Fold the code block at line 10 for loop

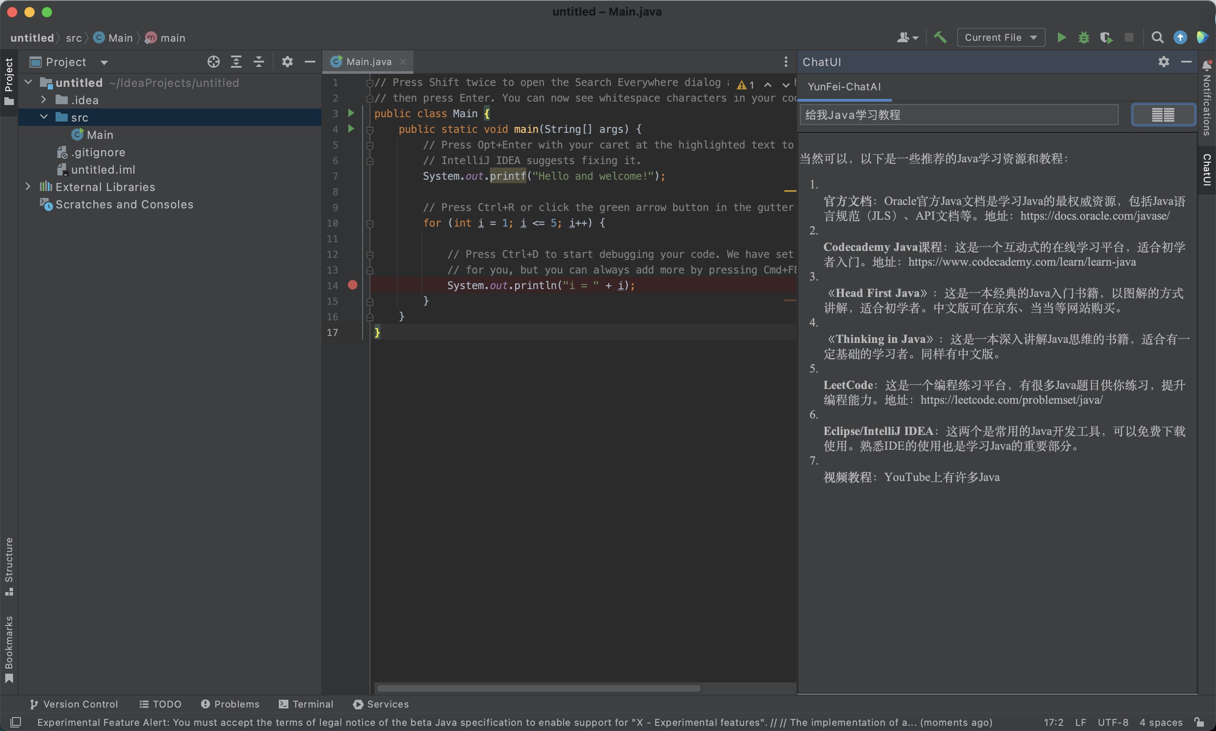pyautogui.click(x=370, y=223)
